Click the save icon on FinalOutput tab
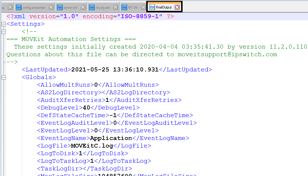This screenshot has width=308, height=176. (x=152, y=7)
